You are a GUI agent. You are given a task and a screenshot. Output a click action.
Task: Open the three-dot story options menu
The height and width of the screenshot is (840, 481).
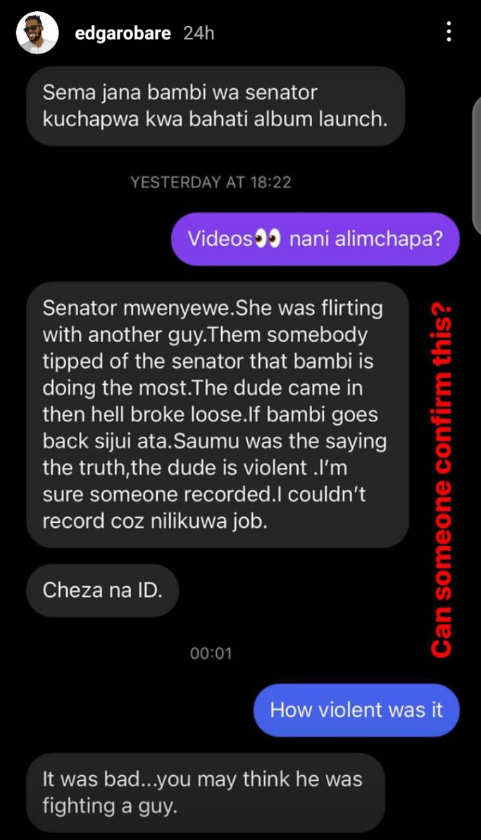[x=449, y=32]
